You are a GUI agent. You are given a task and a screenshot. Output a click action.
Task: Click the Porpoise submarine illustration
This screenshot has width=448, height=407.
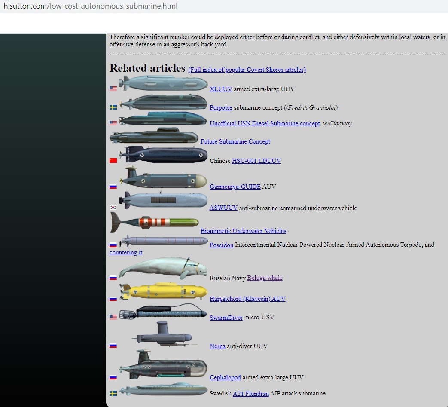coord(163,102)
